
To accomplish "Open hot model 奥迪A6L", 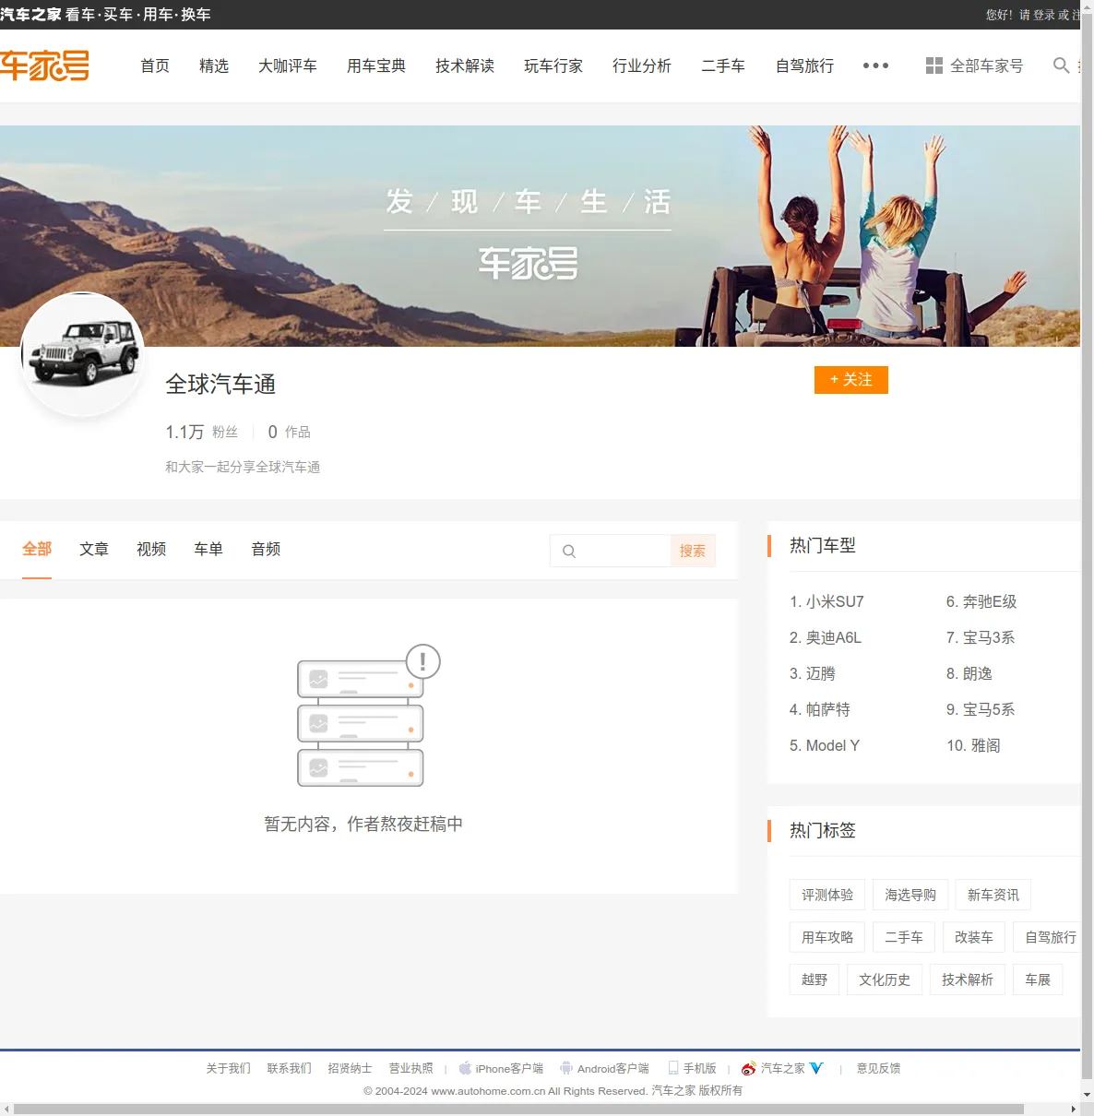I will pos(826,637).
